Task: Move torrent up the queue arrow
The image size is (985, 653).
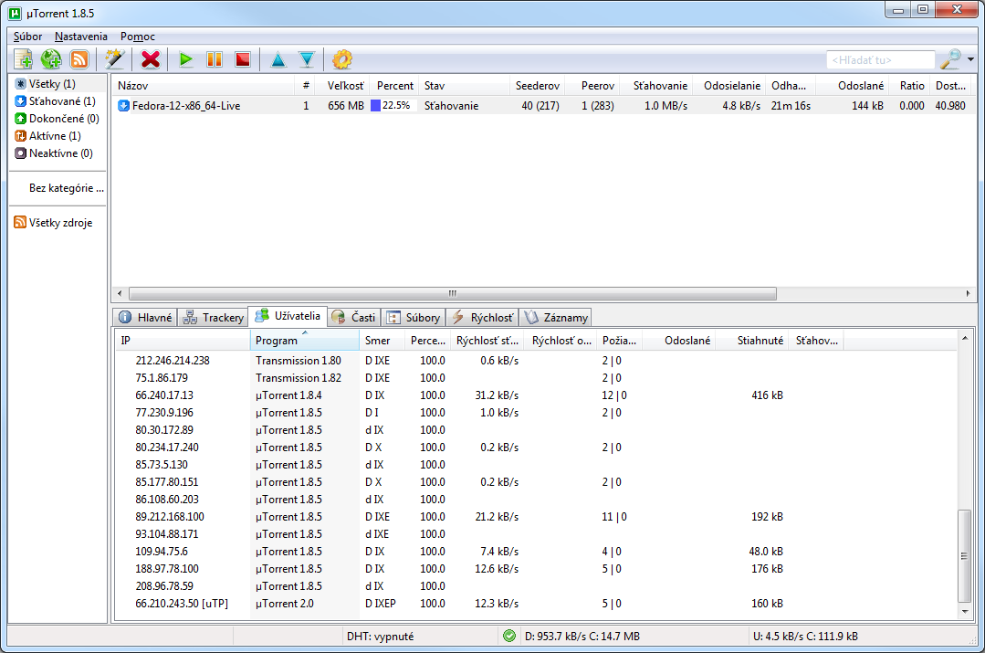Action: 278,59
